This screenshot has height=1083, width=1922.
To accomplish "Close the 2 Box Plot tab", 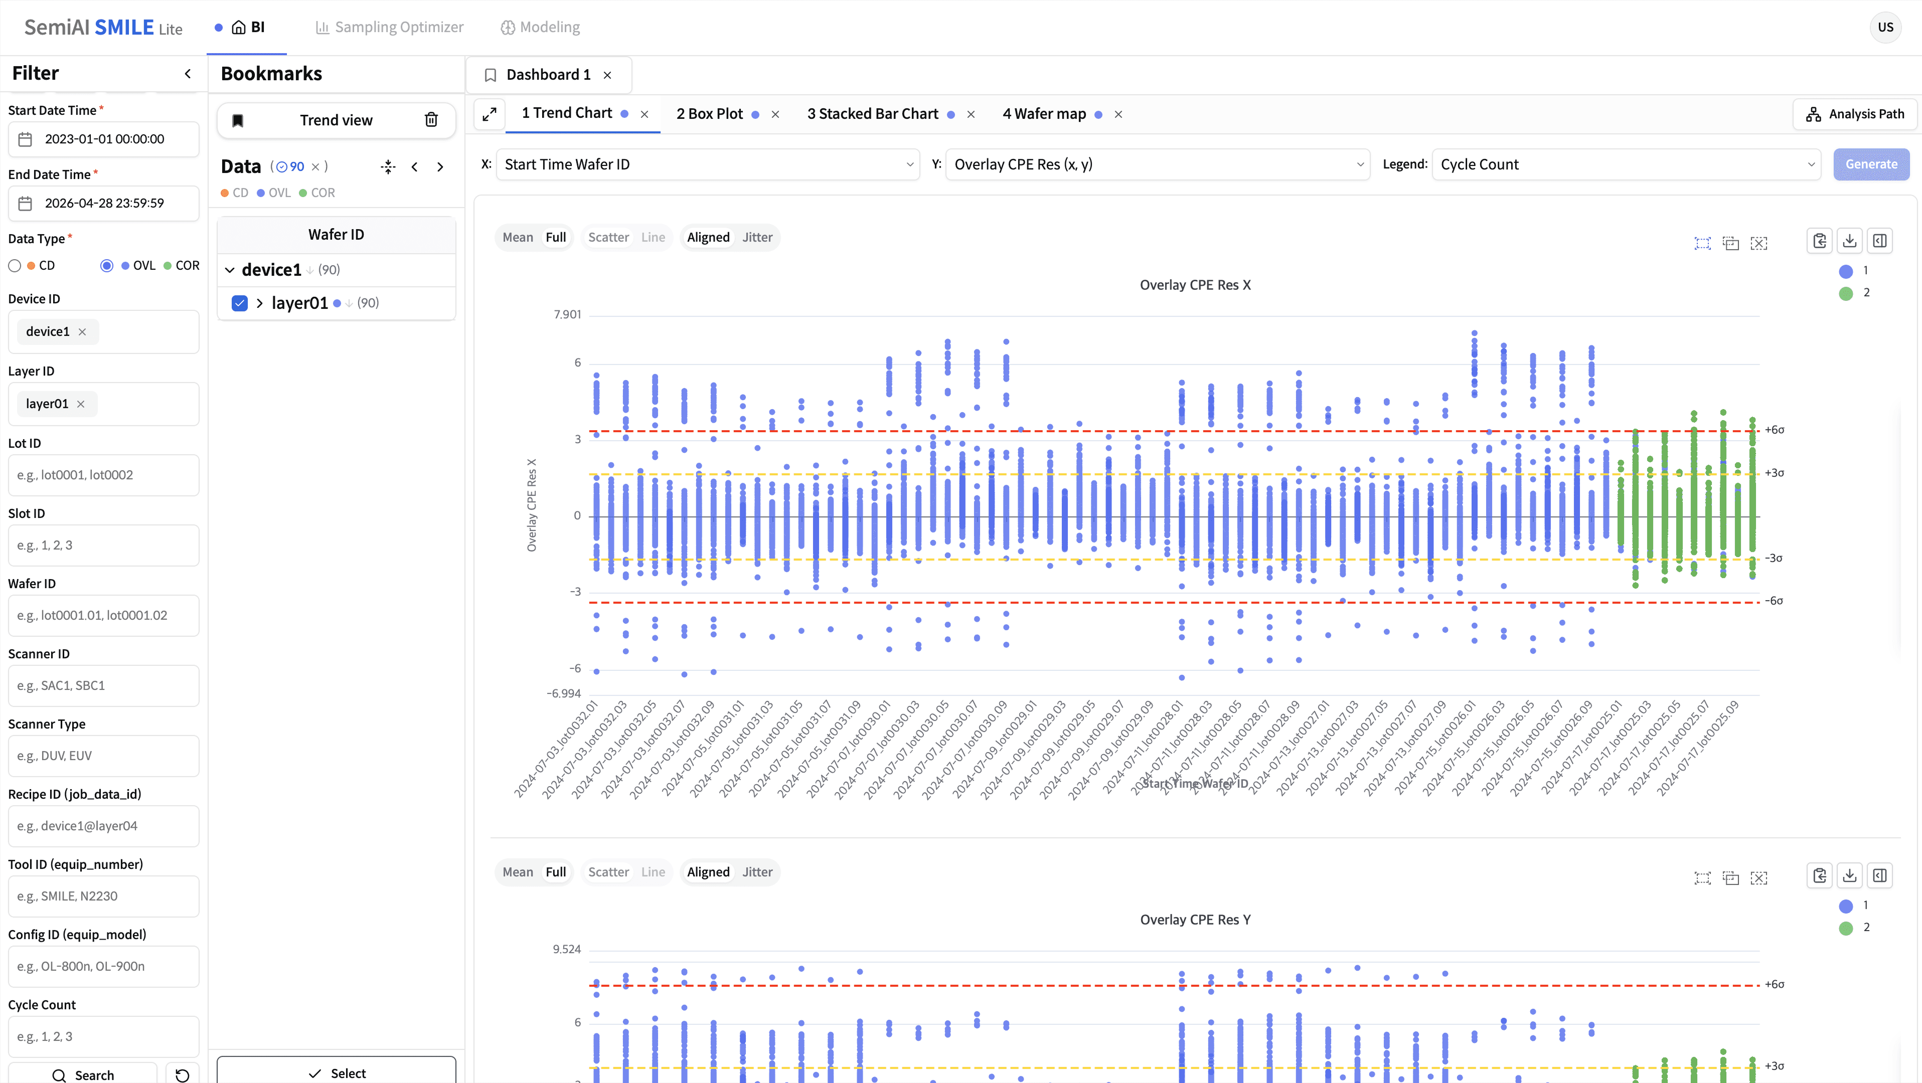I will coord(775,114).
